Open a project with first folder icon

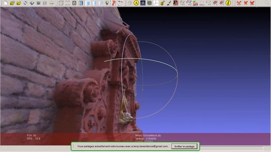[x=12, y=3]
